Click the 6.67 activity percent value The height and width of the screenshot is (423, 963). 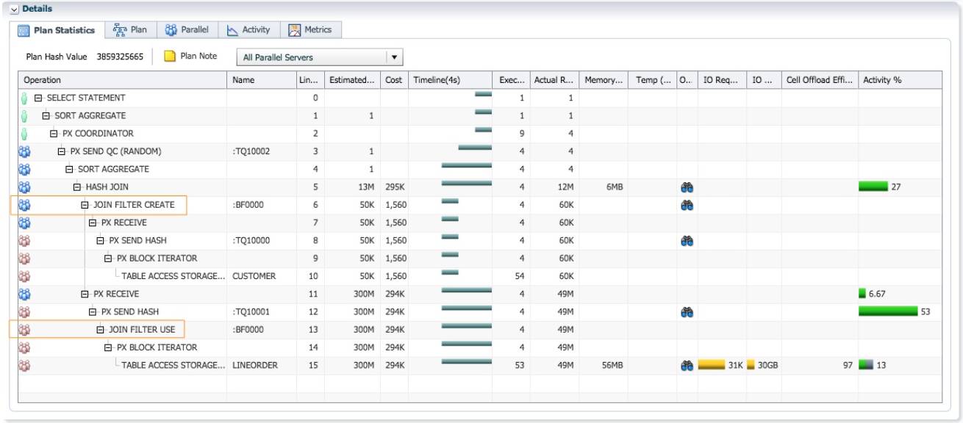point(878,294)
